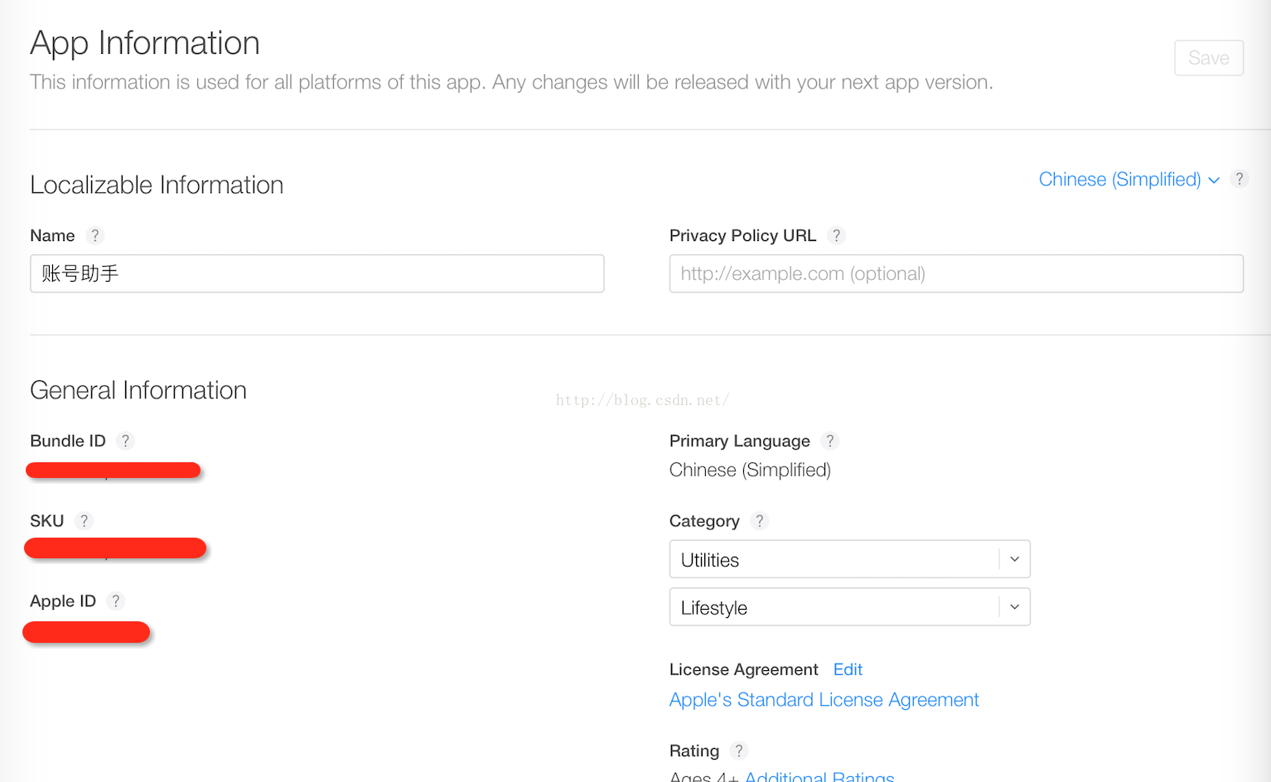Screen dimensions: 1271x782
Task: Open the Additional Ratings link
Action: tap(819, 776)
